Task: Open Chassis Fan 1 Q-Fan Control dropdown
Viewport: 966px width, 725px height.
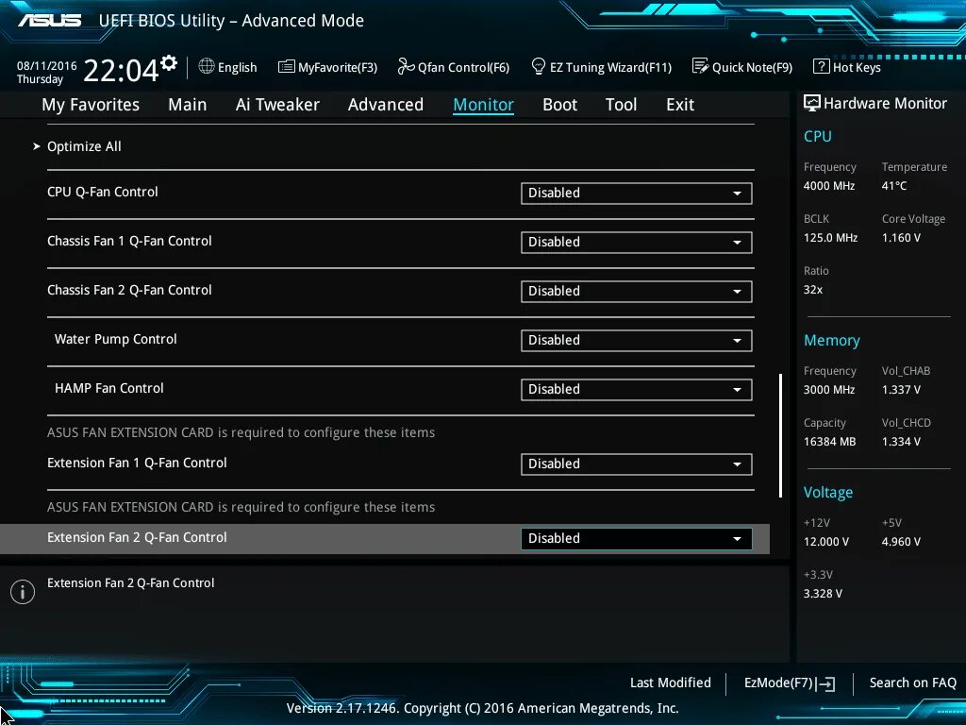Action: (x=636, y=243)
